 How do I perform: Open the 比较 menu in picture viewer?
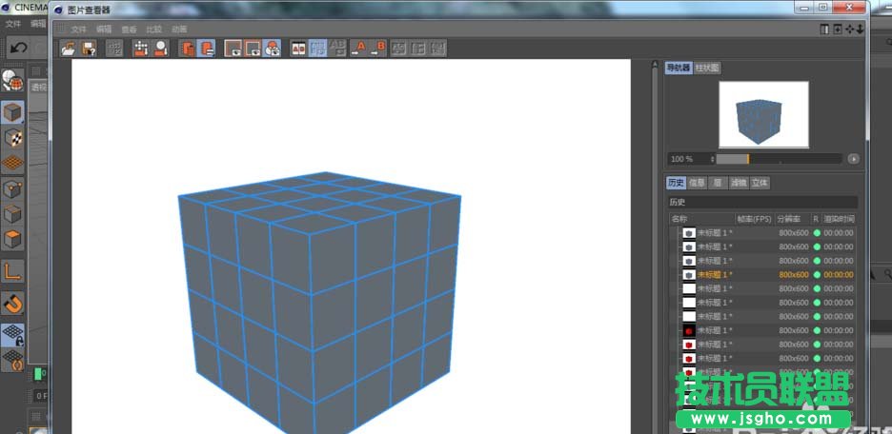(153, 30)
